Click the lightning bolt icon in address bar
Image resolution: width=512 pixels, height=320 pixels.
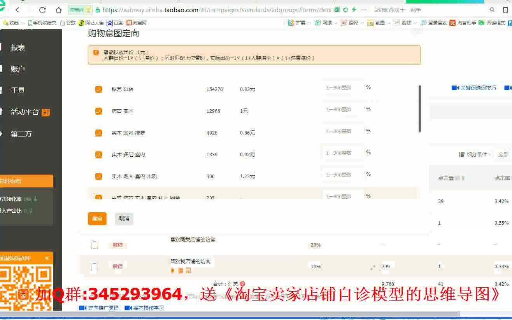[354, 10]
